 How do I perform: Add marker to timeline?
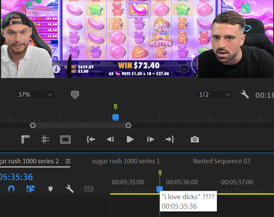(50, 189)
